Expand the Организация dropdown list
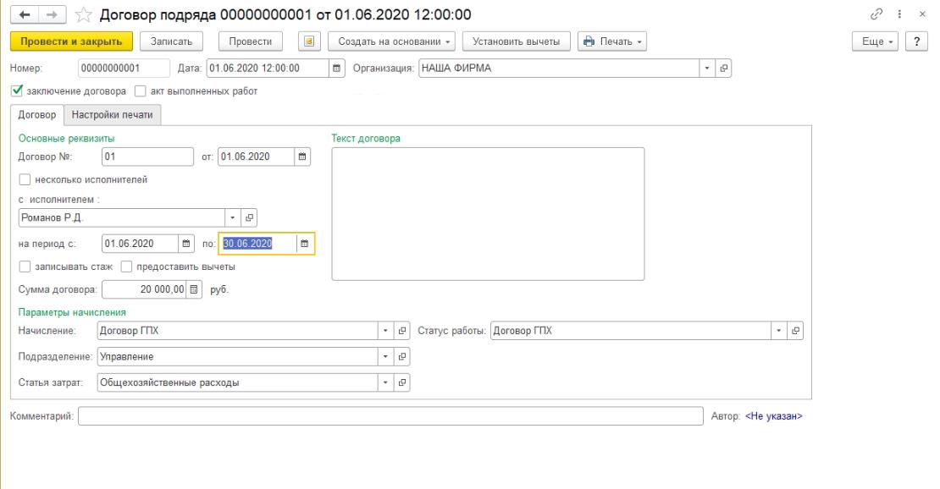The height and width of the screenshot is (489, 940). click(708, 69)
